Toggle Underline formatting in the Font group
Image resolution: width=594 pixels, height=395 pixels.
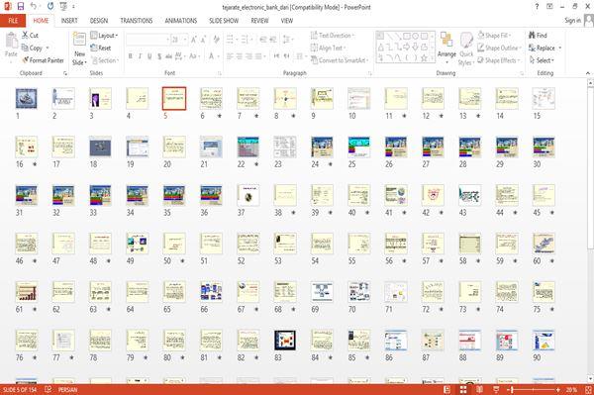[149, 56]
